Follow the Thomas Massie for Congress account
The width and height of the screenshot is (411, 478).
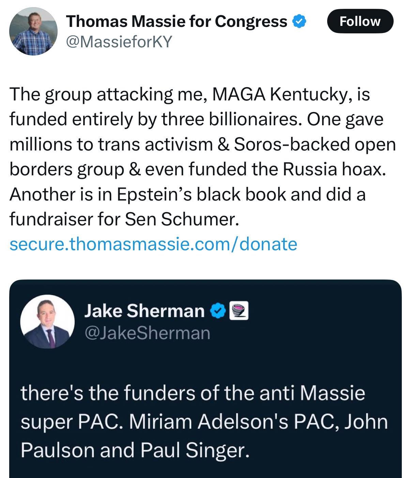pos(360,21)
